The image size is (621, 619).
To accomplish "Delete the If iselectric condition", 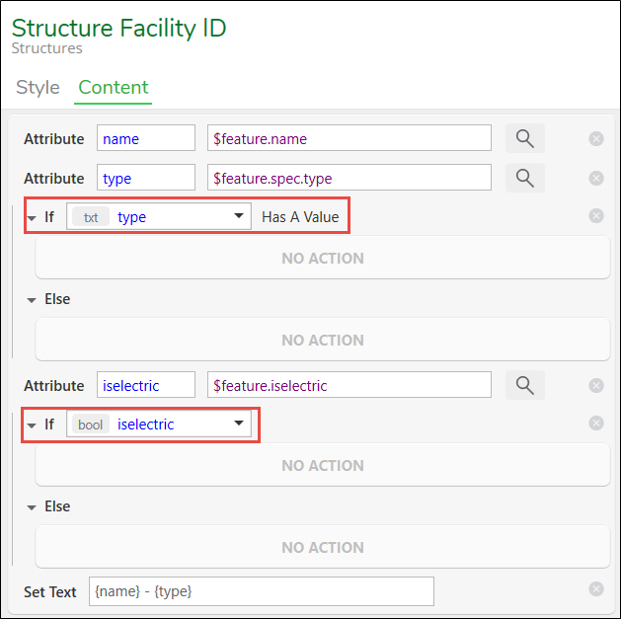I will pyautogui.click(x=596, y=423).
